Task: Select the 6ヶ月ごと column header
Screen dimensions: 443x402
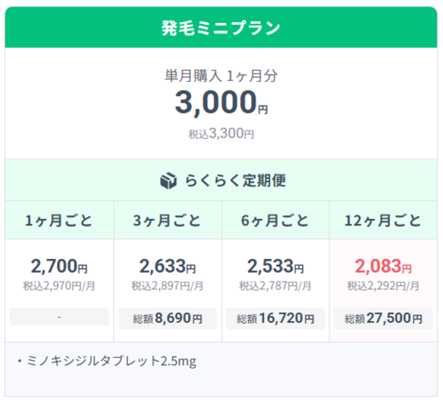Action: click(275, 221)
